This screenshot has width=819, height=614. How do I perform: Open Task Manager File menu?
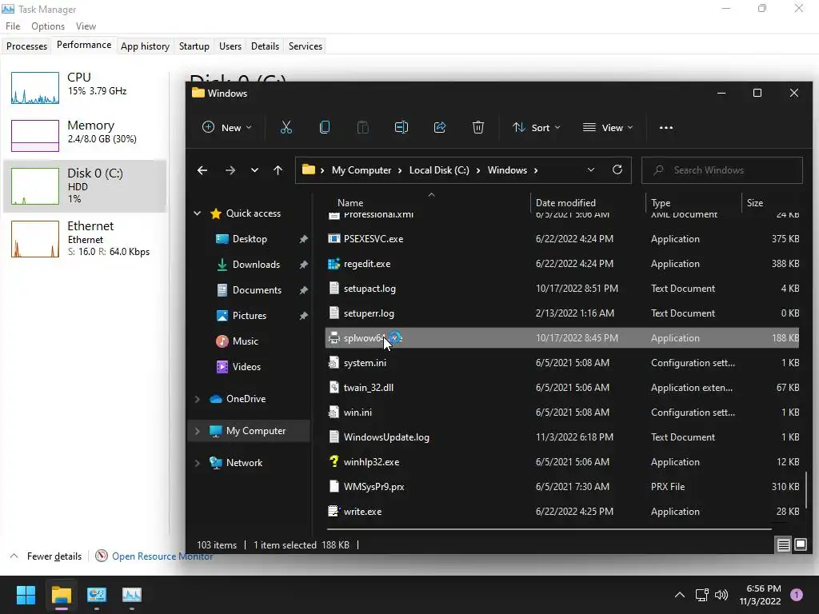coord(13,26)
